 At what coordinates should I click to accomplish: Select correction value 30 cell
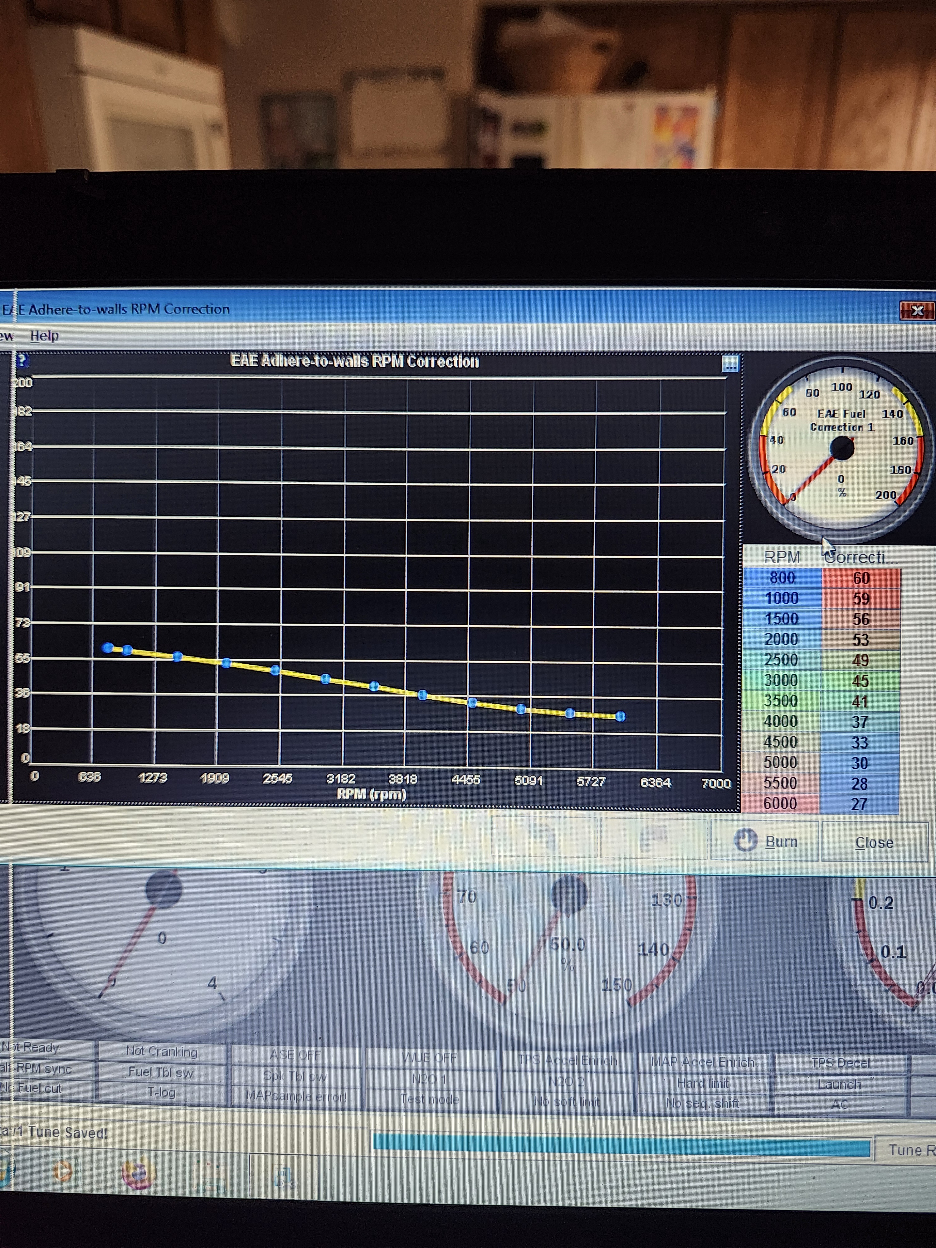coord(859,763)
